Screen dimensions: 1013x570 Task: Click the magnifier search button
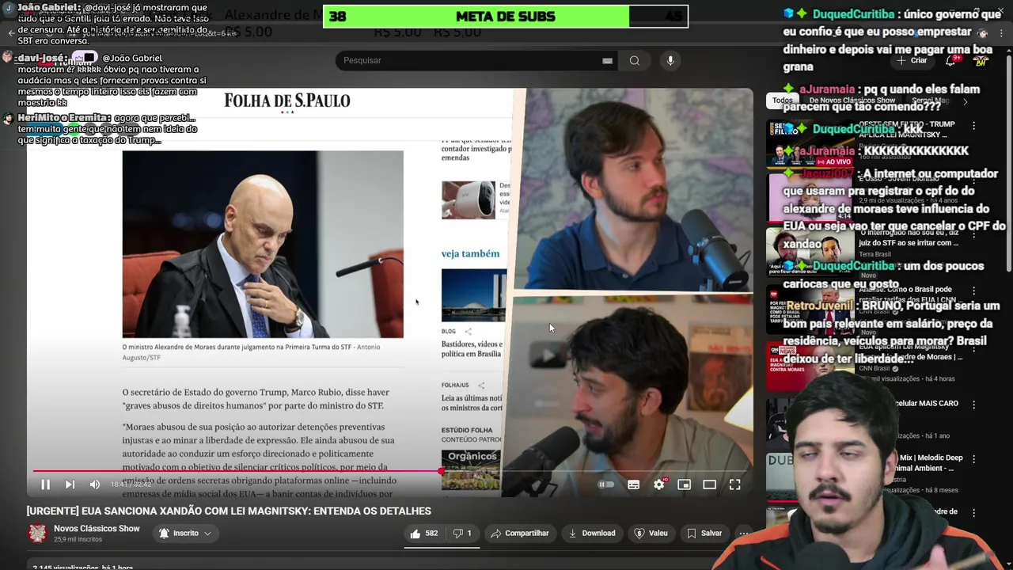(x=635, y=60)
